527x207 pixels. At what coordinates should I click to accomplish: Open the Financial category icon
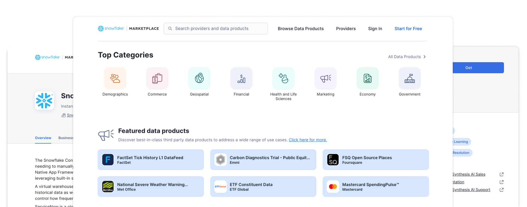point(241,78)
